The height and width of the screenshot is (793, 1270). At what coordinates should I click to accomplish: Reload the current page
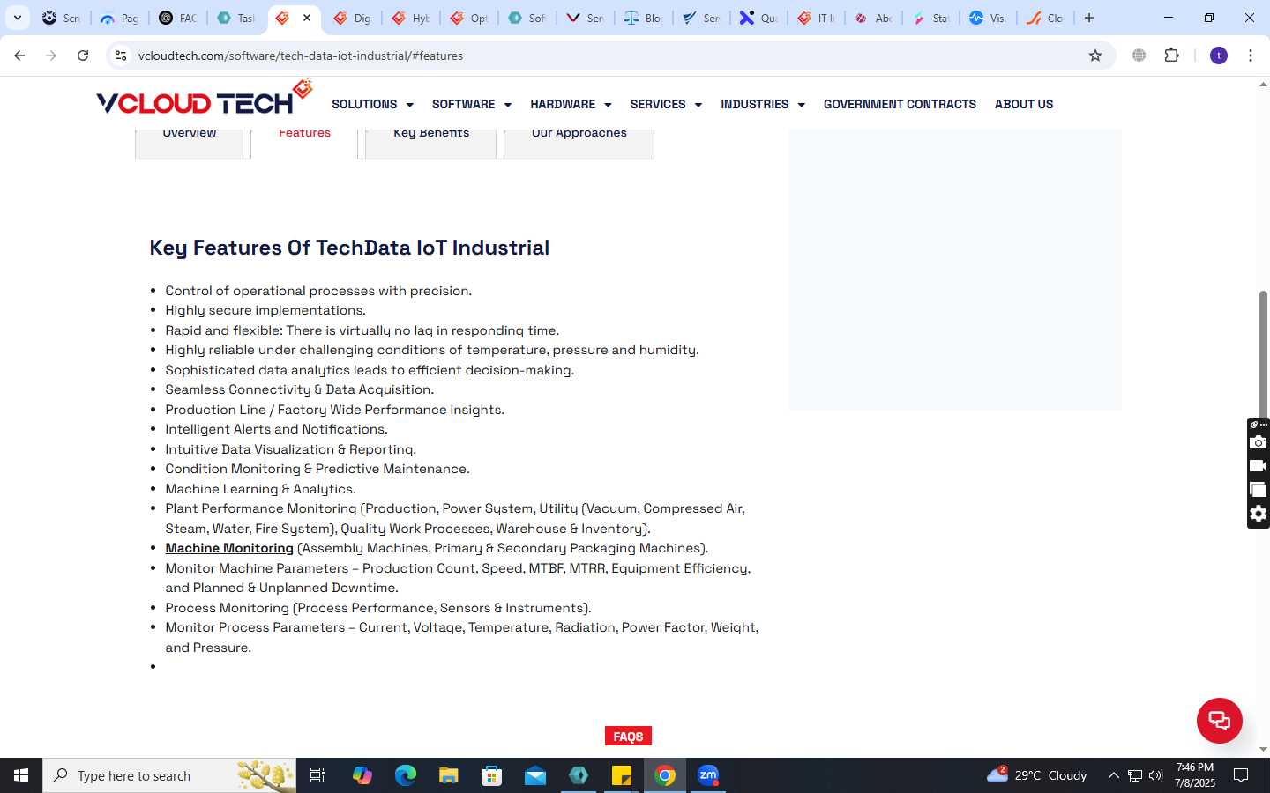click(x=83, y=56)
